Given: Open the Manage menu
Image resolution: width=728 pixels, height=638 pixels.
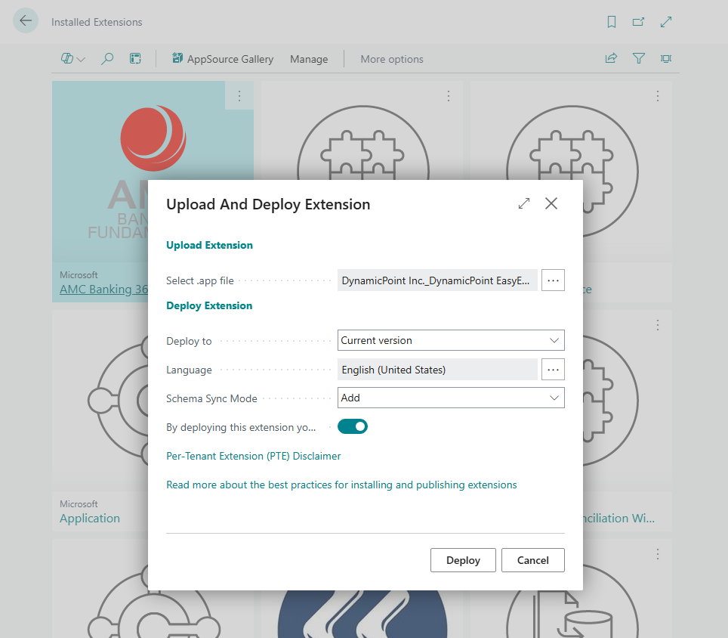Looking at the screenshot, I should tap(309, 59).
